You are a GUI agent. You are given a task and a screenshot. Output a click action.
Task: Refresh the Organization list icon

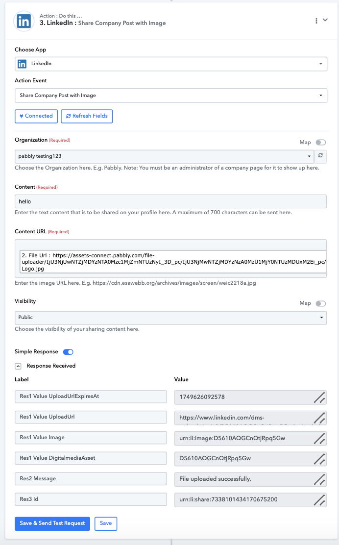(x=320, y=156)
